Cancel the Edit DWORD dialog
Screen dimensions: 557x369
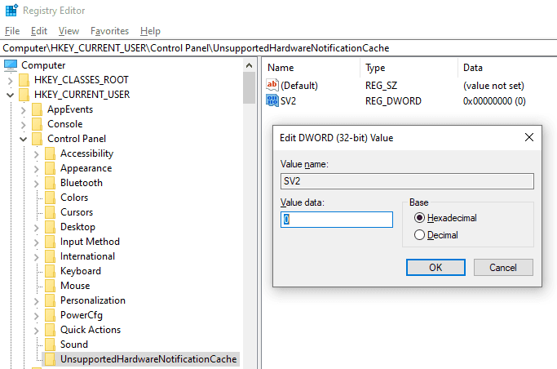point(503,267)
